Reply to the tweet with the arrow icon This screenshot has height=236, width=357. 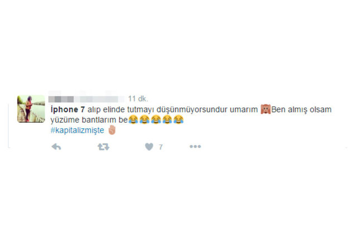(x=56, y=147)
